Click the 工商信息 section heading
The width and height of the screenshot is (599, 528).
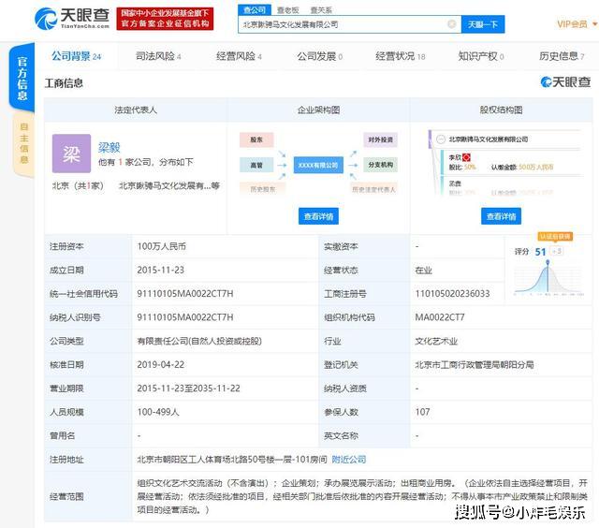click(64, 83)
